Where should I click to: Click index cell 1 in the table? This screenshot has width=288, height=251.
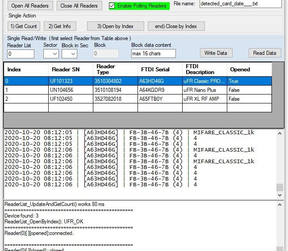pyautogui.click(x=26, y=90)
